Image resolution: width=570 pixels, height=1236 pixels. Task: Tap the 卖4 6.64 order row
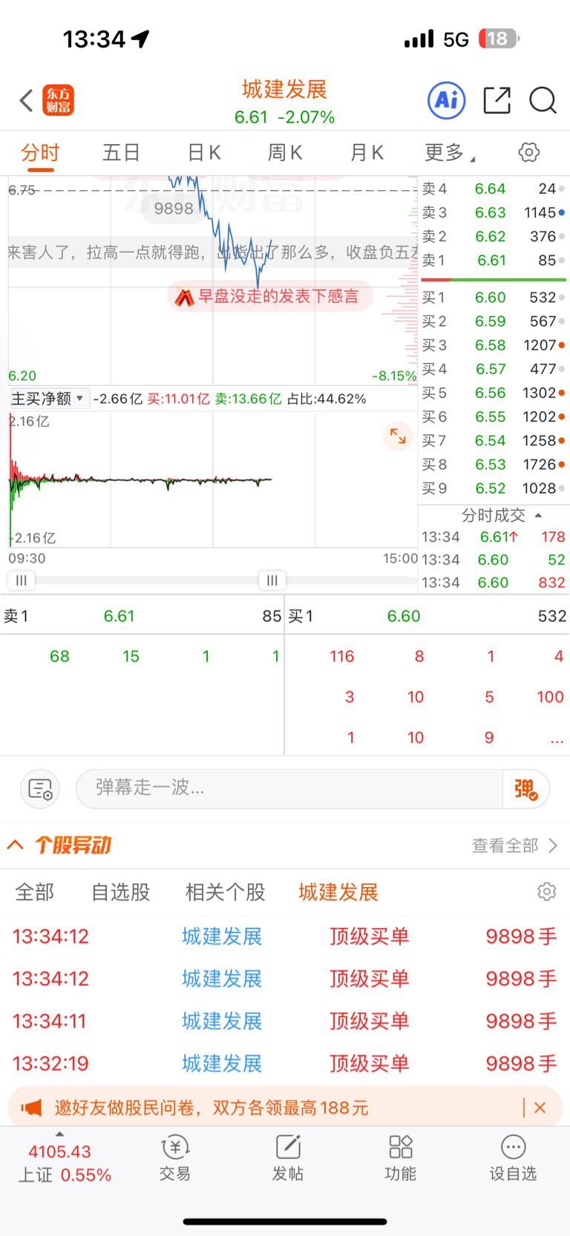tap(494, 189)
